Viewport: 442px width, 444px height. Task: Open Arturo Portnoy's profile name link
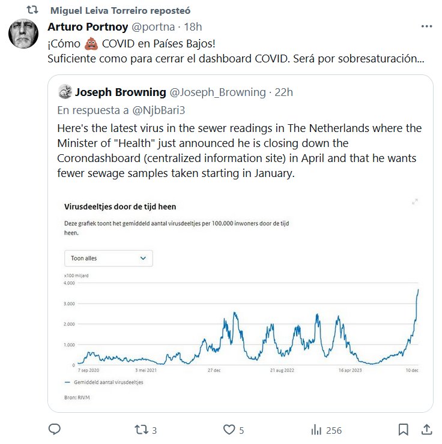[x=87, y=27]
